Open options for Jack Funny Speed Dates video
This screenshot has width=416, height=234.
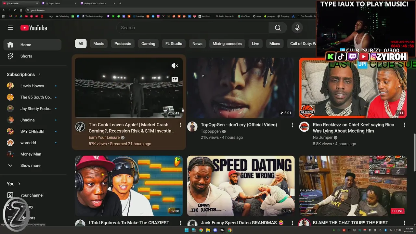[292, 223]
